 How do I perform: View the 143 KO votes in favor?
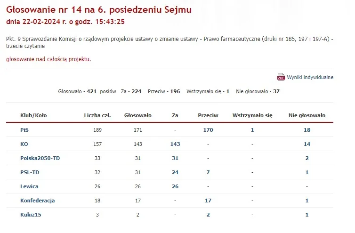click(x=175, y=144)
